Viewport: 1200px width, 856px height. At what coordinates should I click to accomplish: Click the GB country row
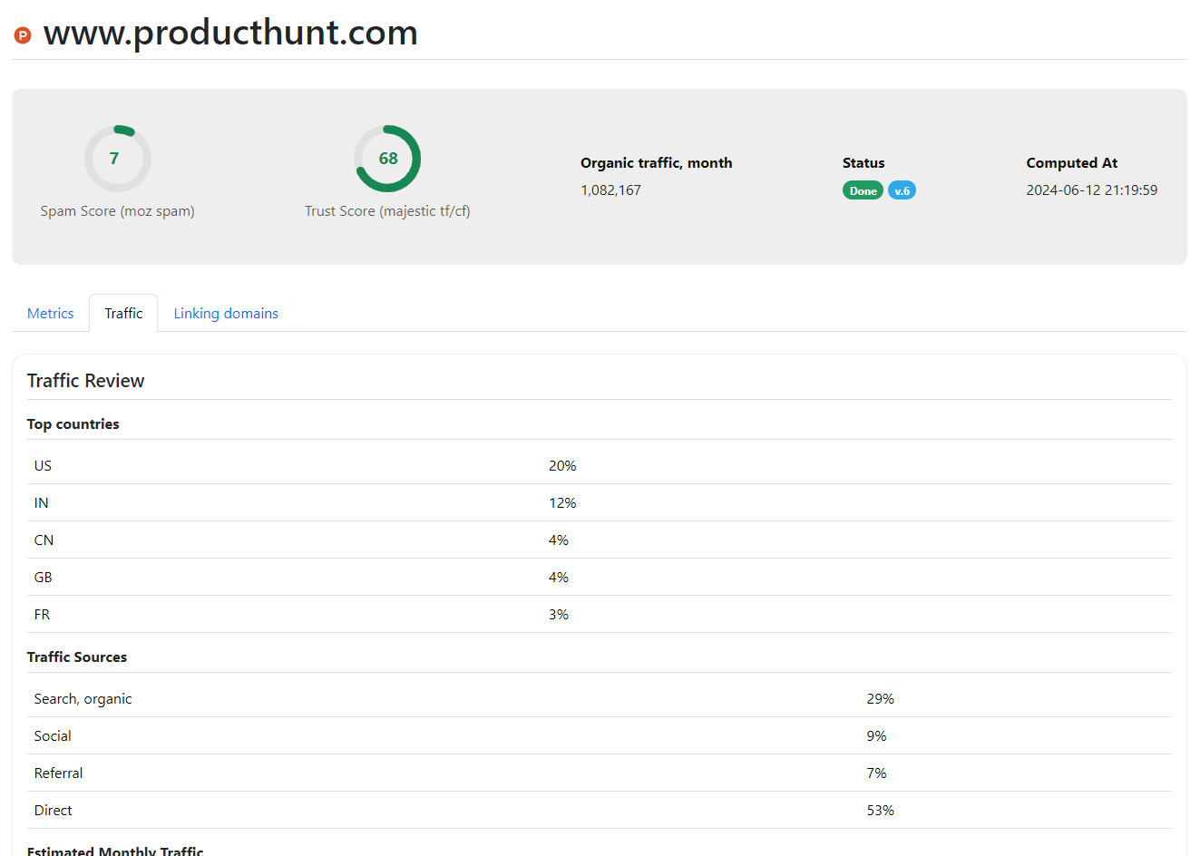coord(600,578)
